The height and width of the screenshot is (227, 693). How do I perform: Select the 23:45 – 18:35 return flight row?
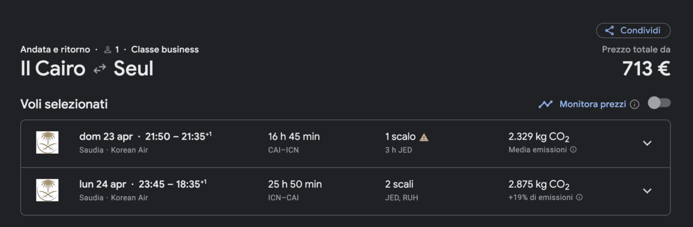pos(345,191)
